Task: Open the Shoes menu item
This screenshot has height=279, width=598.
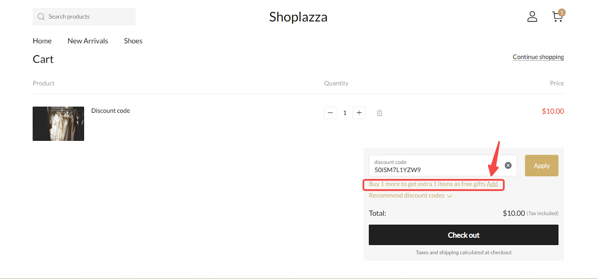Action: pos(133,41)
